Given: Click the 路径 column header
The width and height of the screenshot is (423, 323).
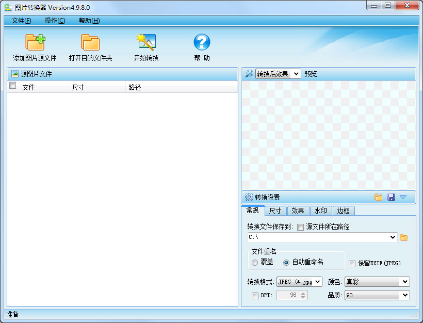Looking at the screenshot, I should [x=135, y=87].
